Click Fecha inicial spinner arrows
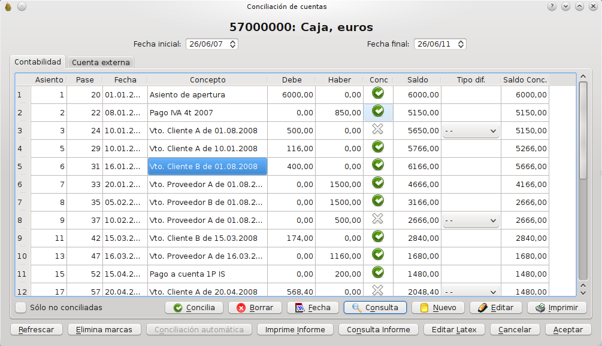The height and width of the screenshot is (346, 602). click(232, 44)
